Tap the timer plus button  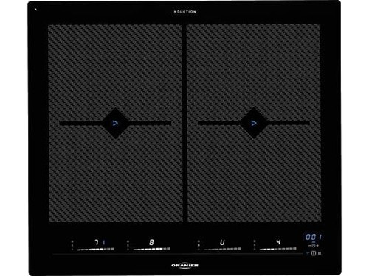click(x=317, y=246)
